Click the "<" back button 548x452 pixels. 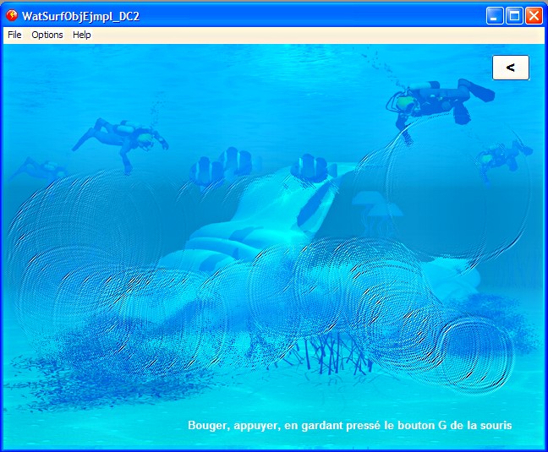click(x=511, y=68)
